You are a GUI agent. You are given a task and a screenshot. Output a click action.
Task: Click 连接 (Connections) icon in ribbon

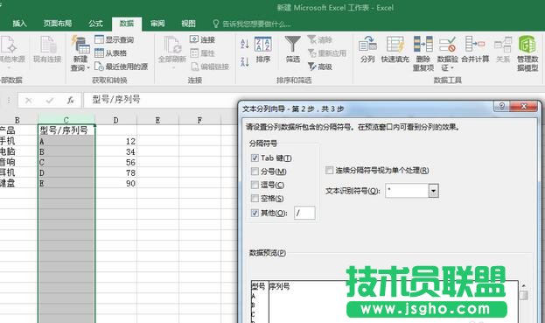coord(194,39)
